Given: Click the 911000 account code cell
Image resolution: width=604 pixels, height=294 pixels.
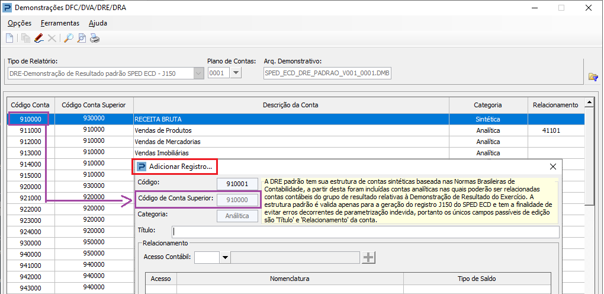Looking at the screenshot, I should pos(30,130).
